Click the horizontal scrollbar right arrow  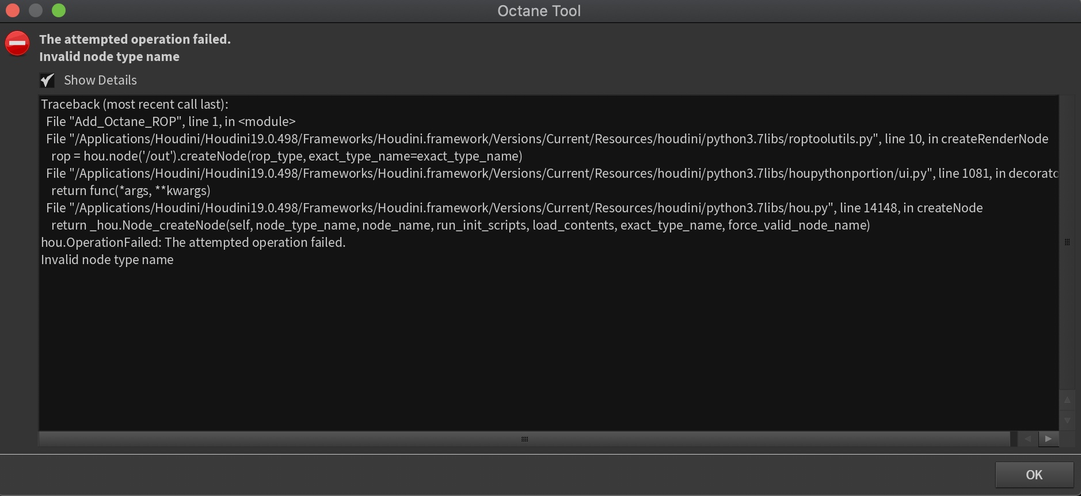point(1048,438)
